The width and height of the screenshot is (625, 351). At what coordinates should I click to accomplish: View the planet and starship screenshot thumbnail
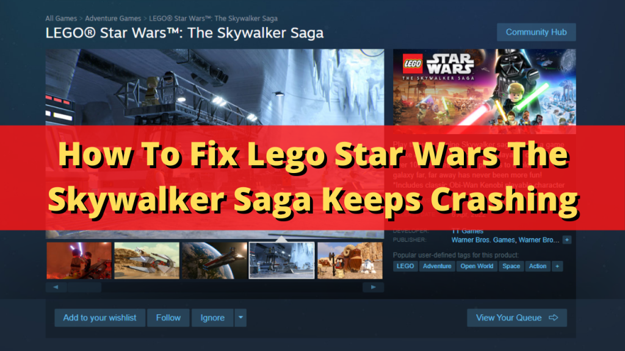214,261
